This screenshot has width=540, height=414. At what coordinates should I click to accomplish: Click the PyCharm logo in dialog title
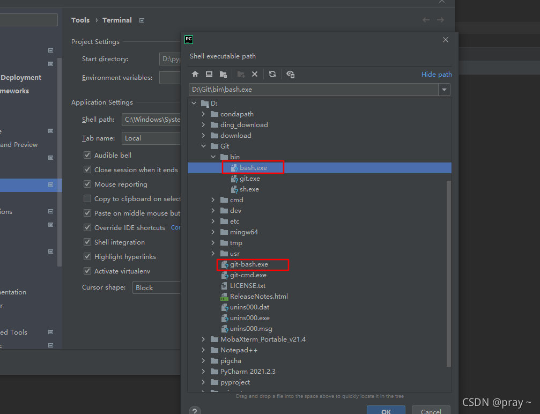pos(189,40)
